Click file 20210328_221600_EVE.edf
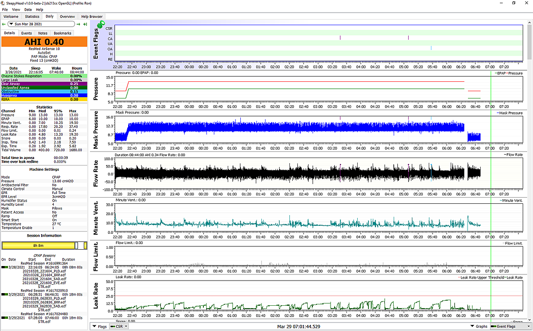 pyautogui.click(x=44, y=283)
